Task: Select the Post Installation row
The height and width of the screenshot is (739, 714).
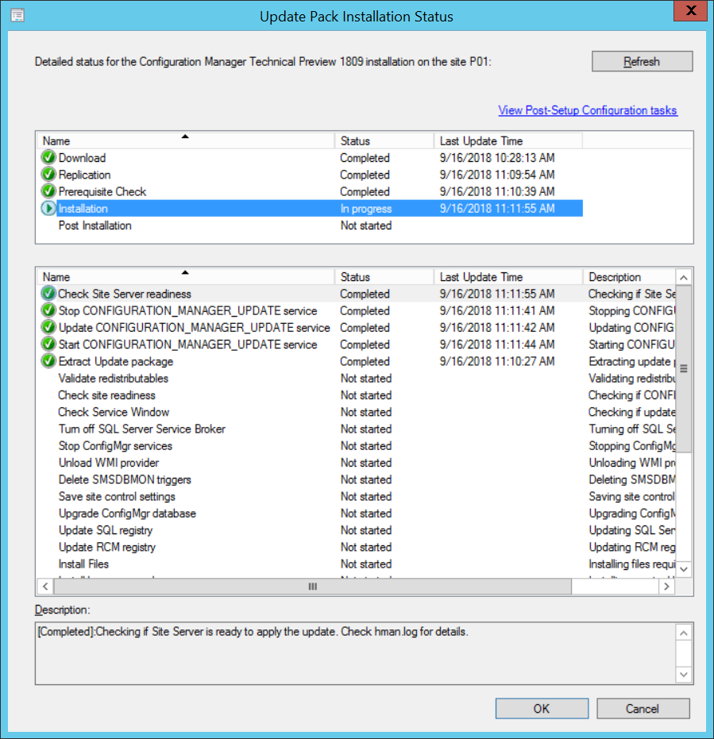Action: pyautogui.click(x=311, y=225)
